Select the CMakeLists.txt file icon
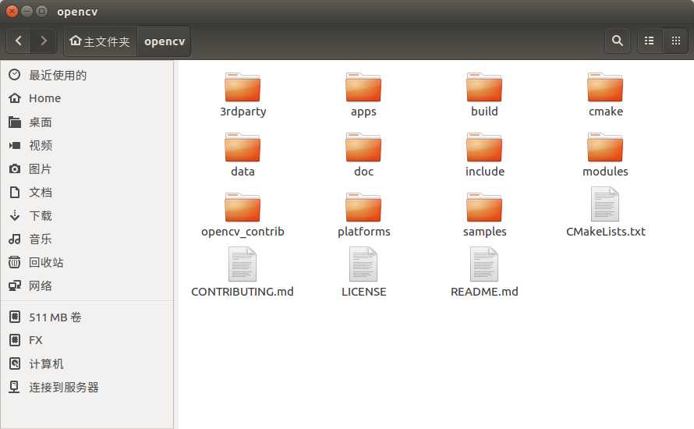 [x=605, y=204]
